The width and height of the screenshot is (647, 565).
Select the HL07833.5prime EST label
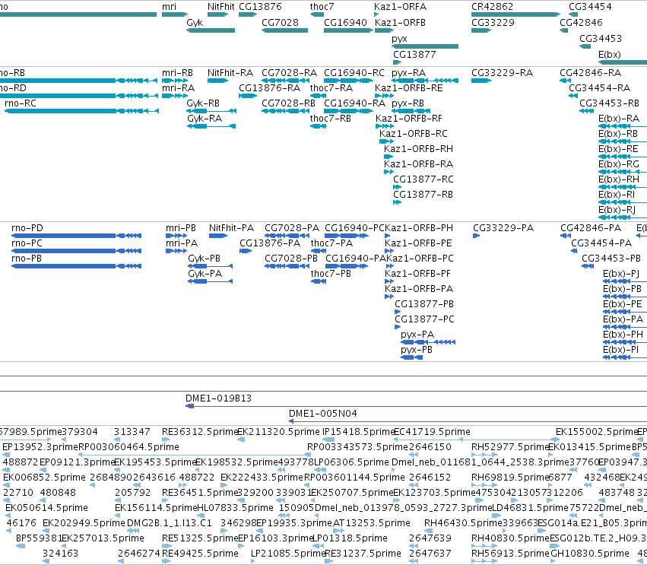click(235, 508)
